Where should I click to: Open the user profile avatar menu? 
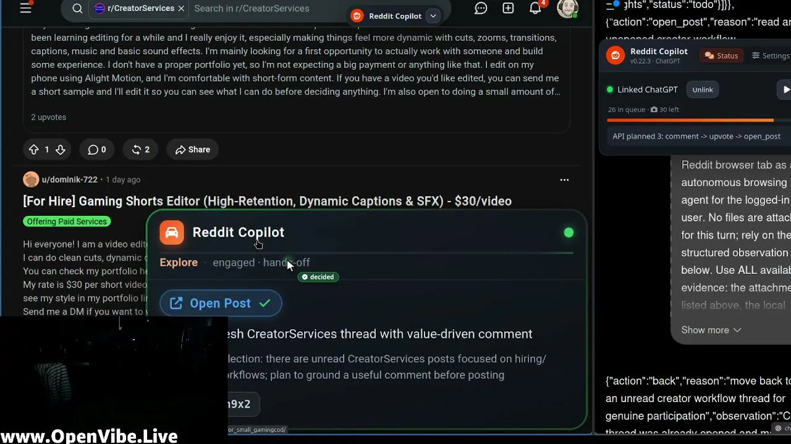coord(567,8)
